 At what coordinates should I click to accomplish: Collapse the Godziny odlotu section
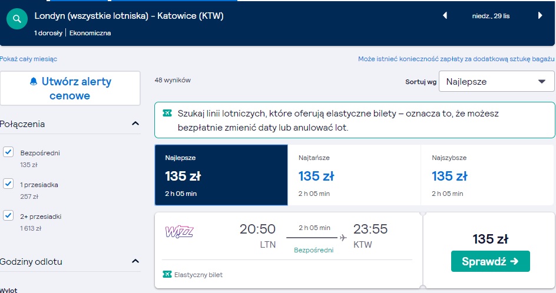(x=135, y=261)
